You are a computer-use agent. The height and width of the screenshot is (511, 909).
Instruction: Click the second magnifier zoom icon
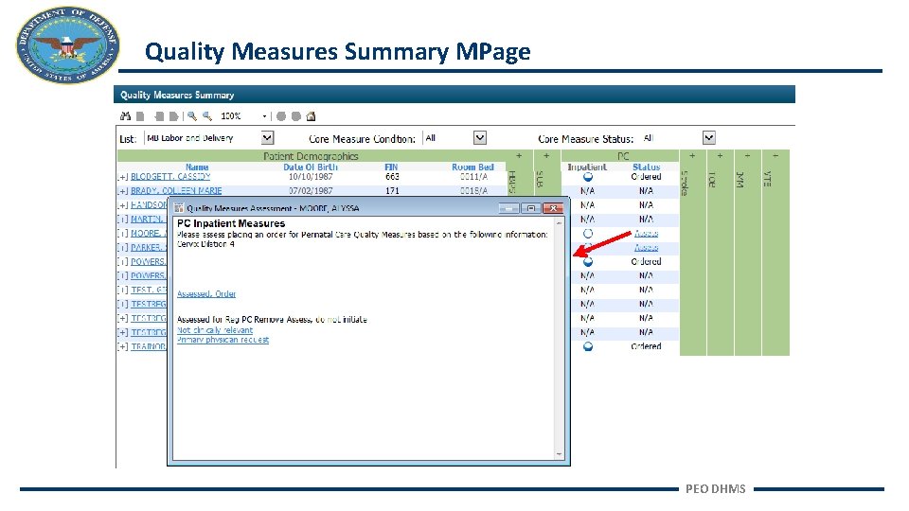207,116
